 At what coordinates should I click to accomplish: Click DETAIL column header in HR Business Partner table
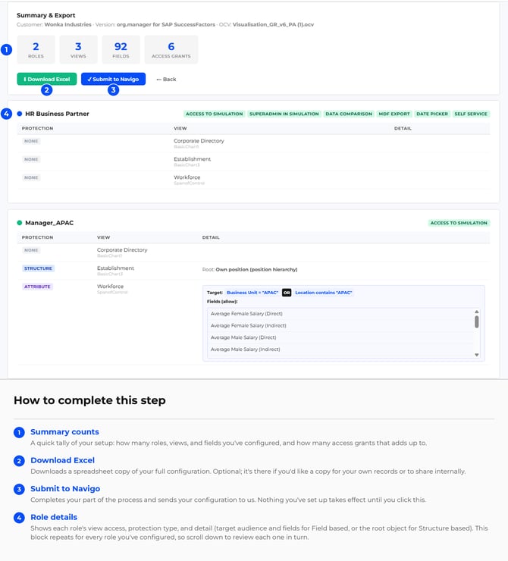click(403, 128)
